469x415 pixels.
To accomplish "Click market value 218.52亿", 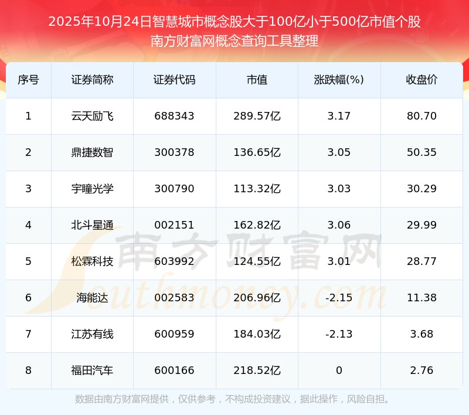I will pyautogui.click(x=257, y=370).
